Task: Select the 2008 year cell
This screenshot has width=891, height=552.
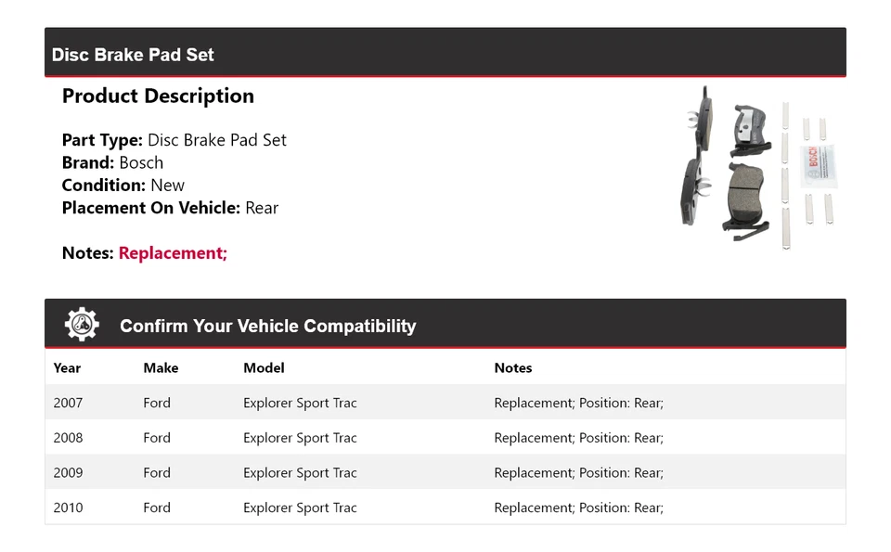Action: click(x=68, y=438)
